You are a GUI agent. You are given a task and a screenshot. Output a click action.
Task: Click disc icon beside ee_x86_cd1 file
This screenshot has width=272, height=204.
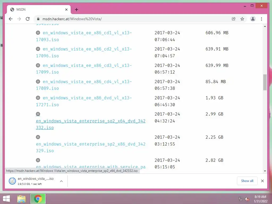[38, 33]
